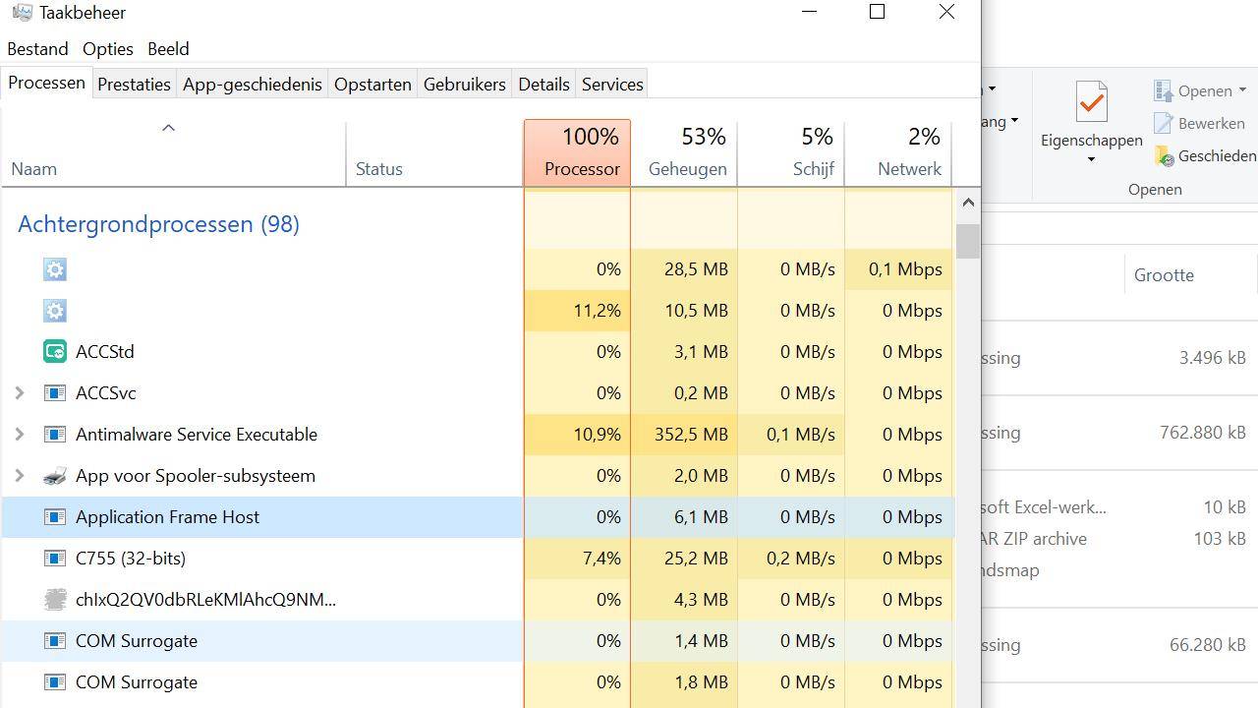Click the Geschiedenis icon in the Explorer ribbon
Screen dimensions: 1258x708
tap(1165, 155)
